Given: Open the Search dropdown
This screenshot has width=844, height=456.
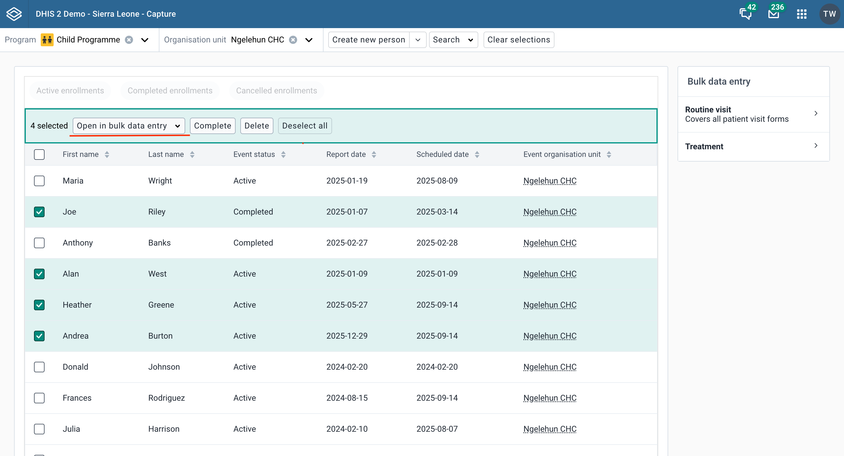Looking at the screenshot, I should (x=453, y=40).
